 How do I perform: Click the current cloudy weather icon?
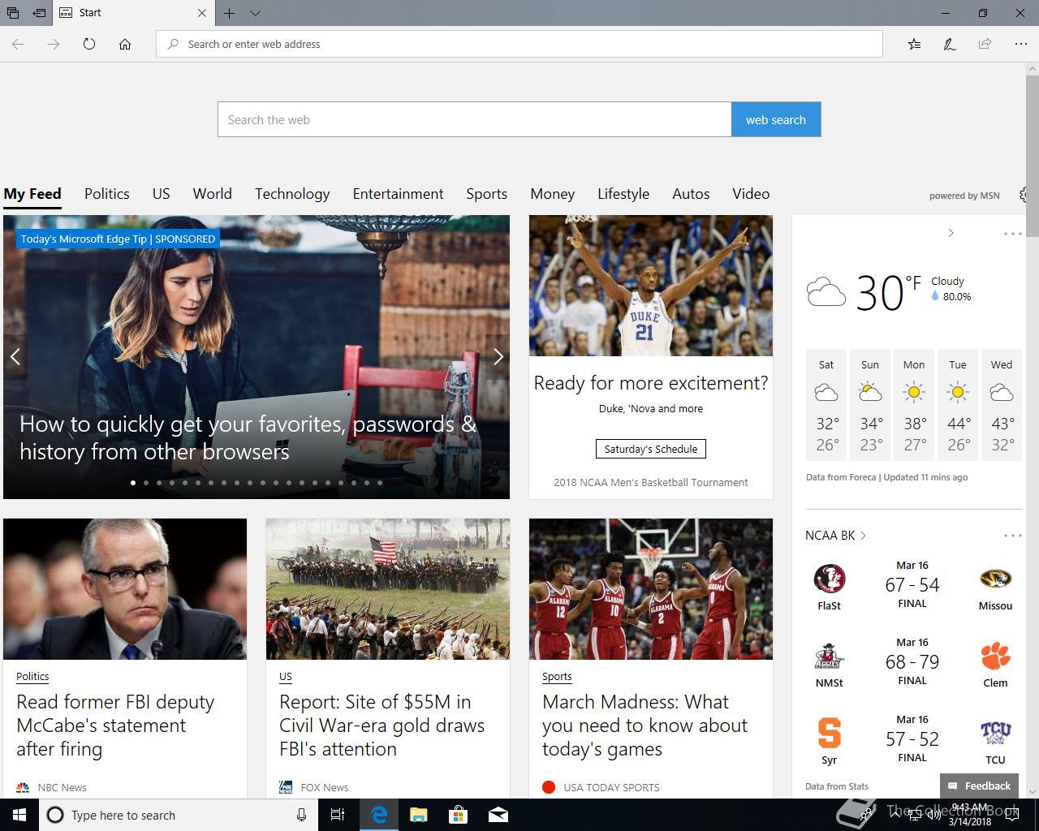(x=826, y=291)
